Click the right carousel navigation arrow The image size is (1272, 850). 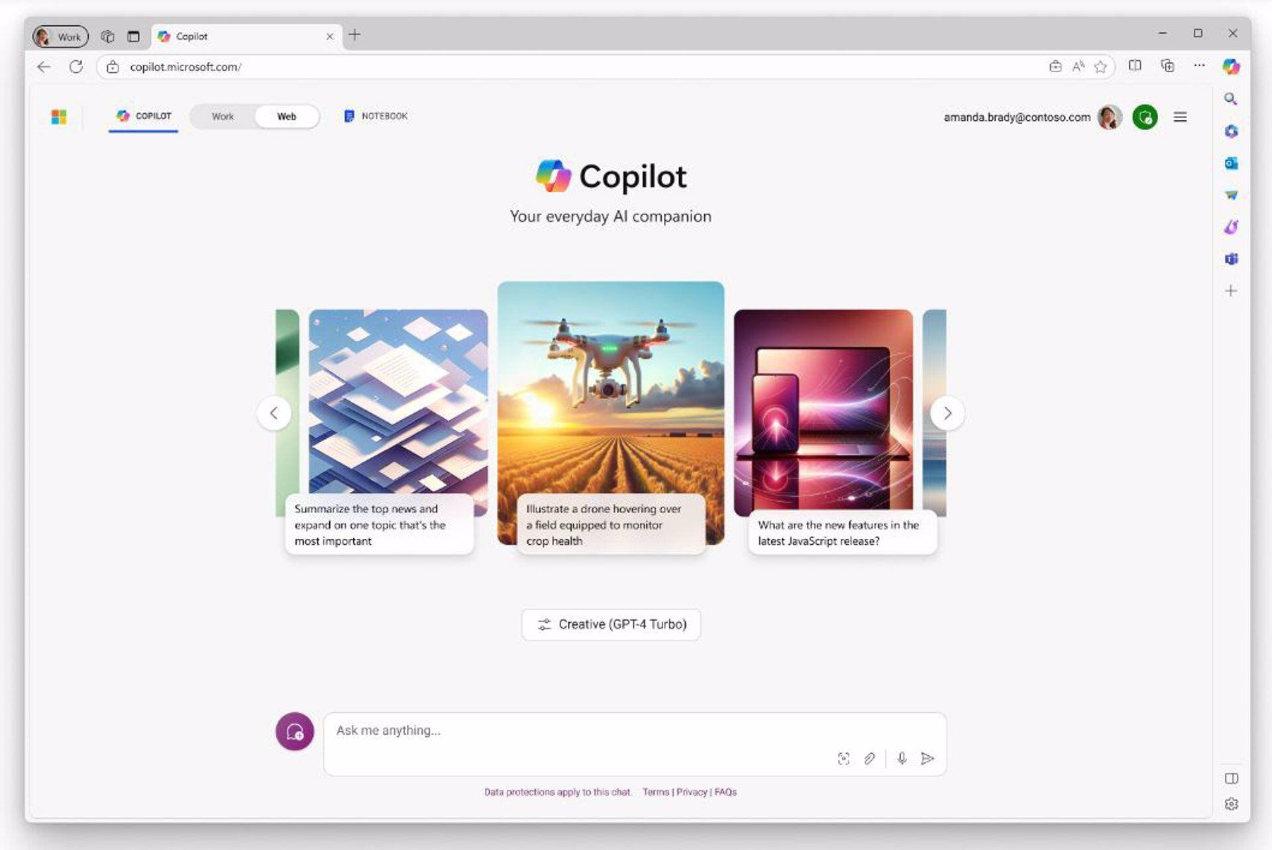click(x=947, y=412)
